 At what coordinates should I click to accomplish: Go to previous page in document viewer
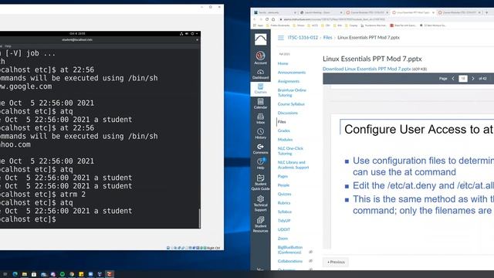point(453,79)
